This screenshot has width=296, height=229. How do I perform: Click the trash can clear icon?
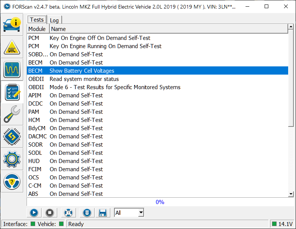(87, 213)
